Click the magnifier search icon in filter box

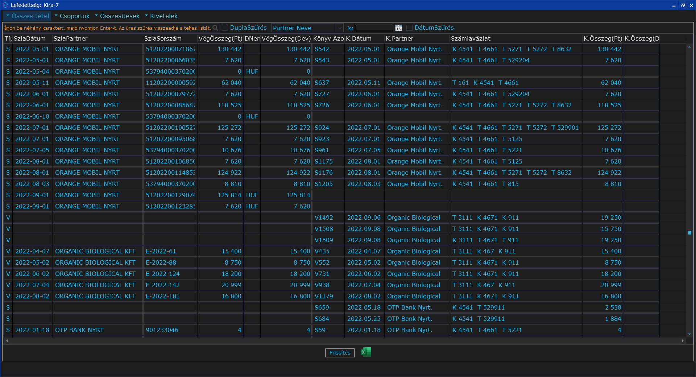215,28
